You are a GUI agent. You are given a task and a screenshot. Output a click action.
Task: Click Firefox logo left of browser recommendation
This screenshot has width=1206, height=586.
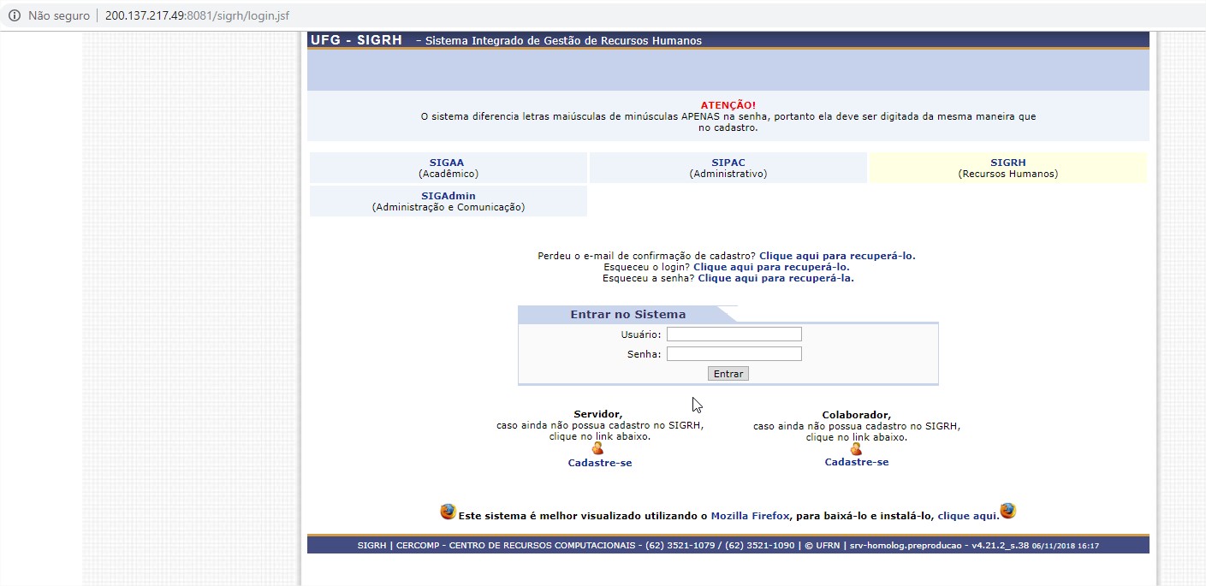coord(449,512)
